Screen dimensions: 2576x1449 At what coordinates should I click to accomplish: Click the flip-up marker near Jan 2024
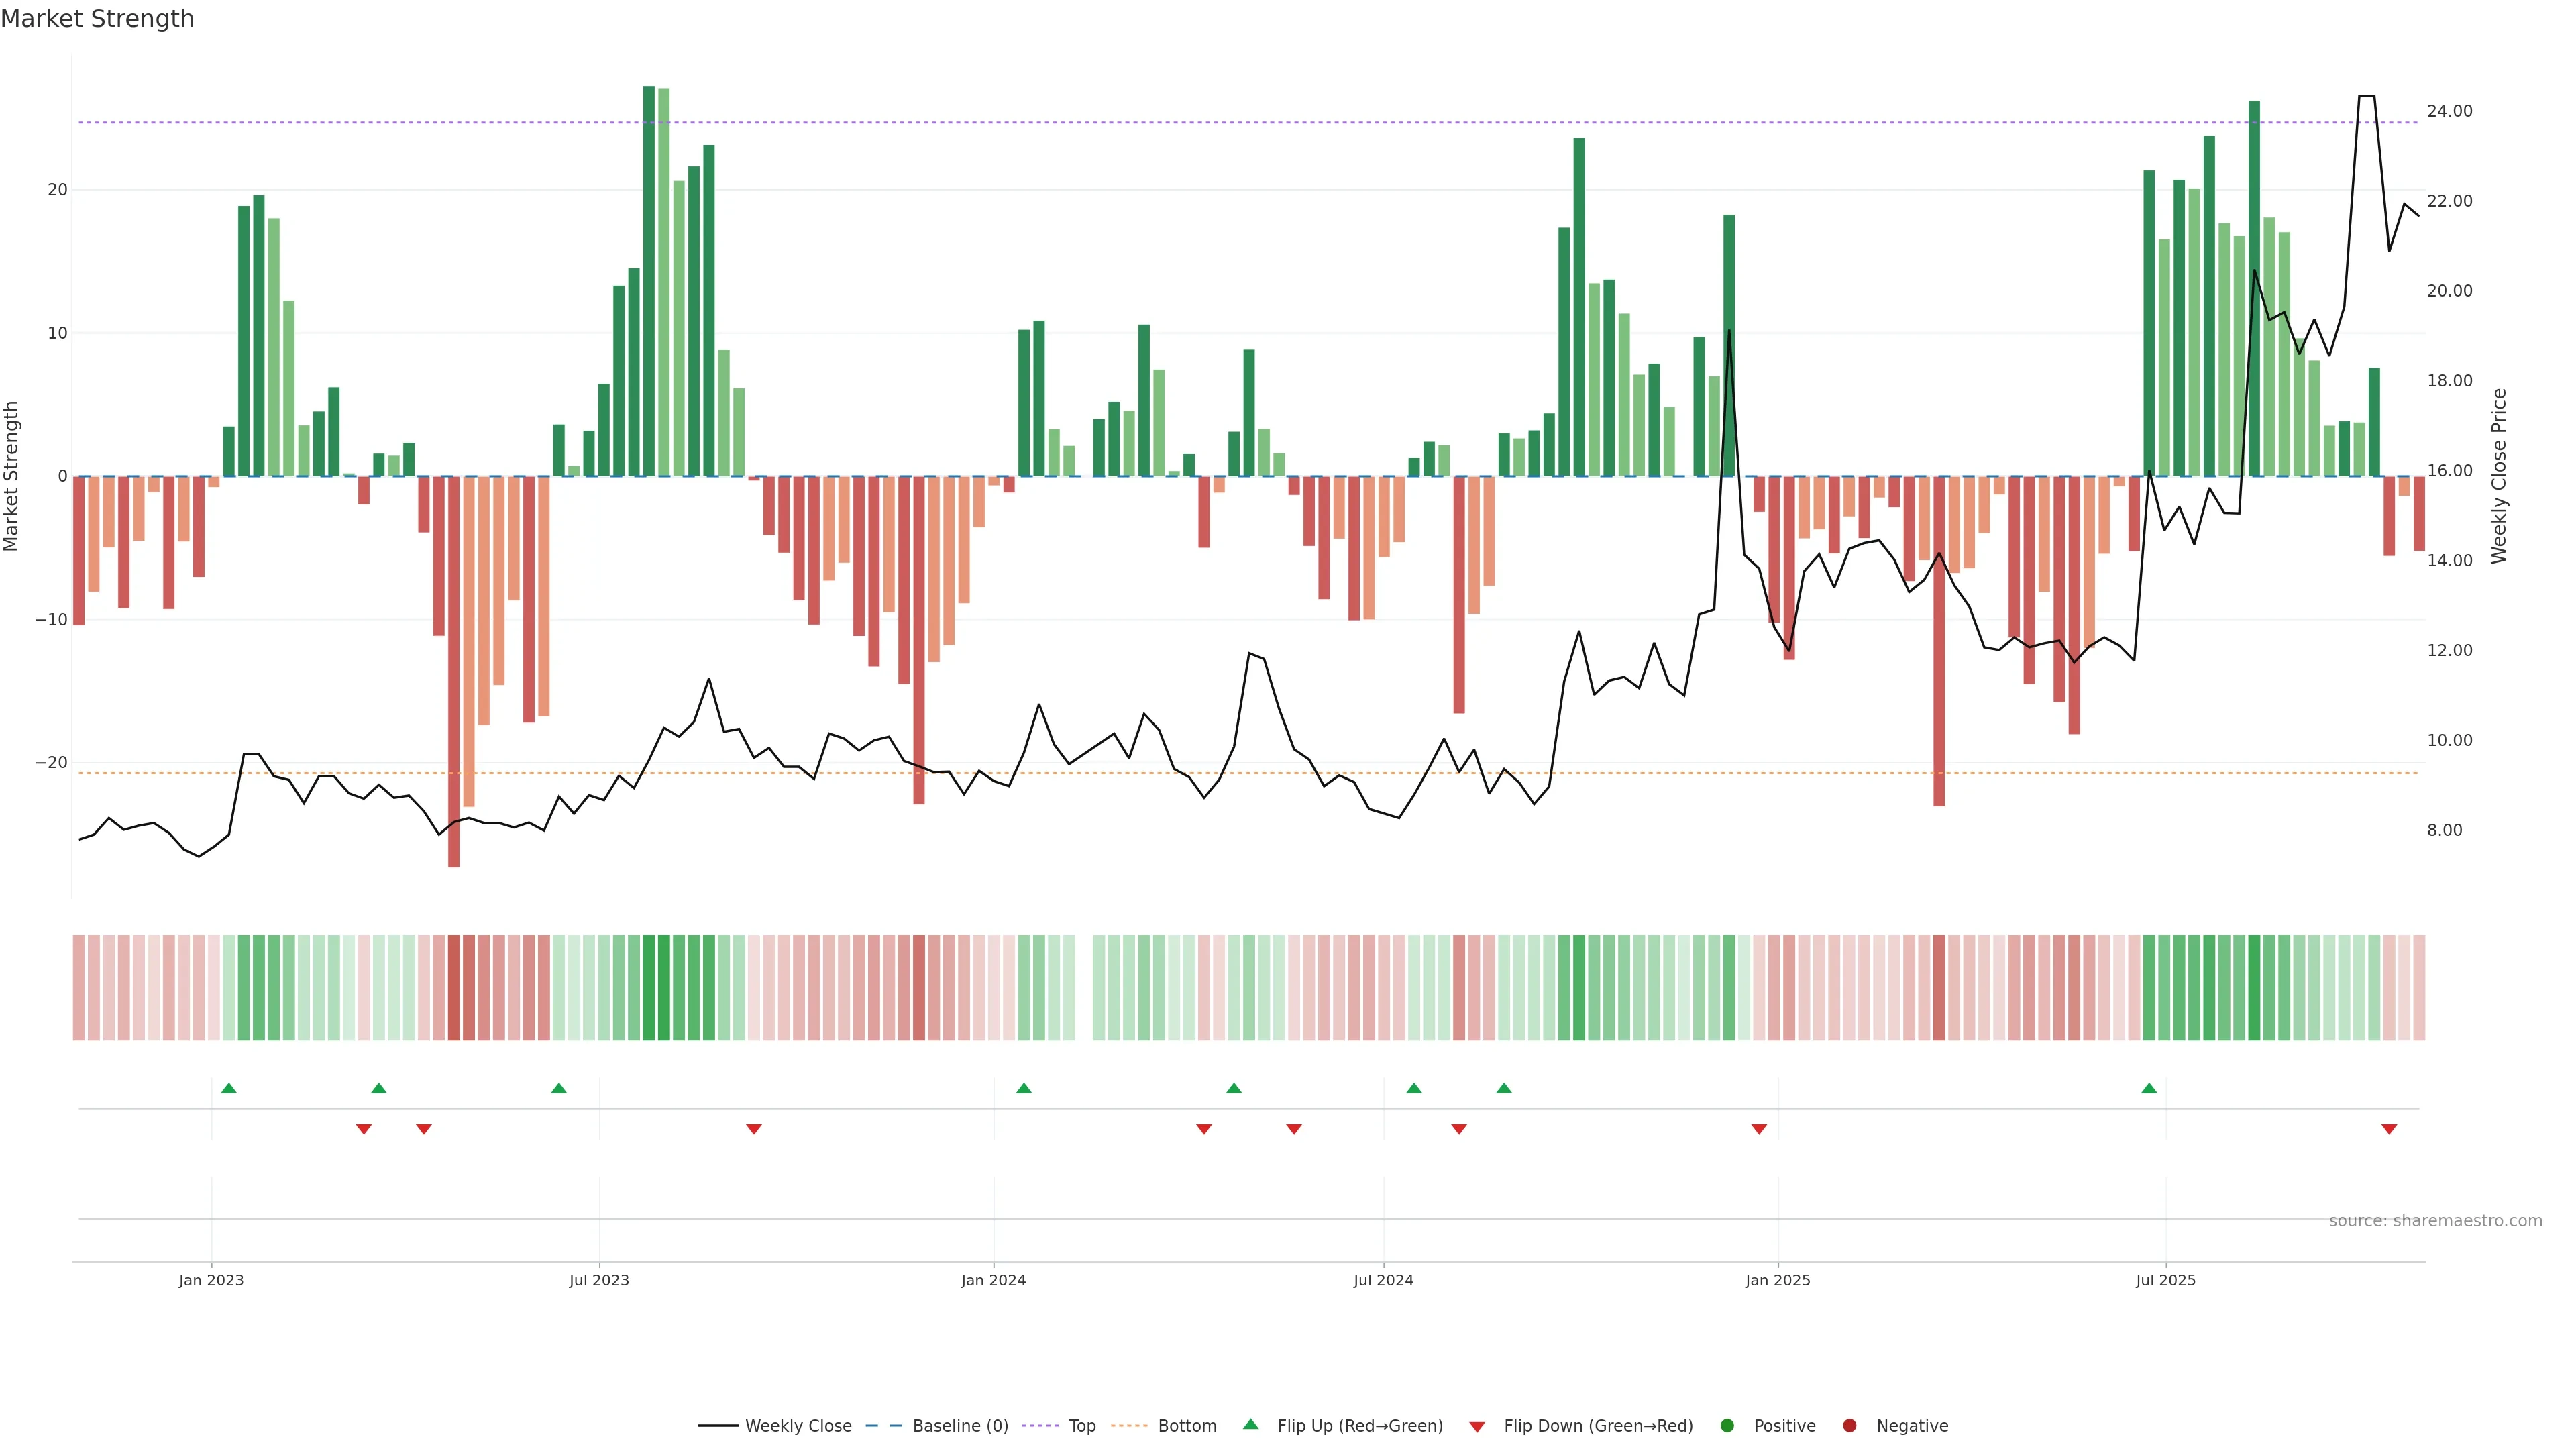pos(1024,1088)
